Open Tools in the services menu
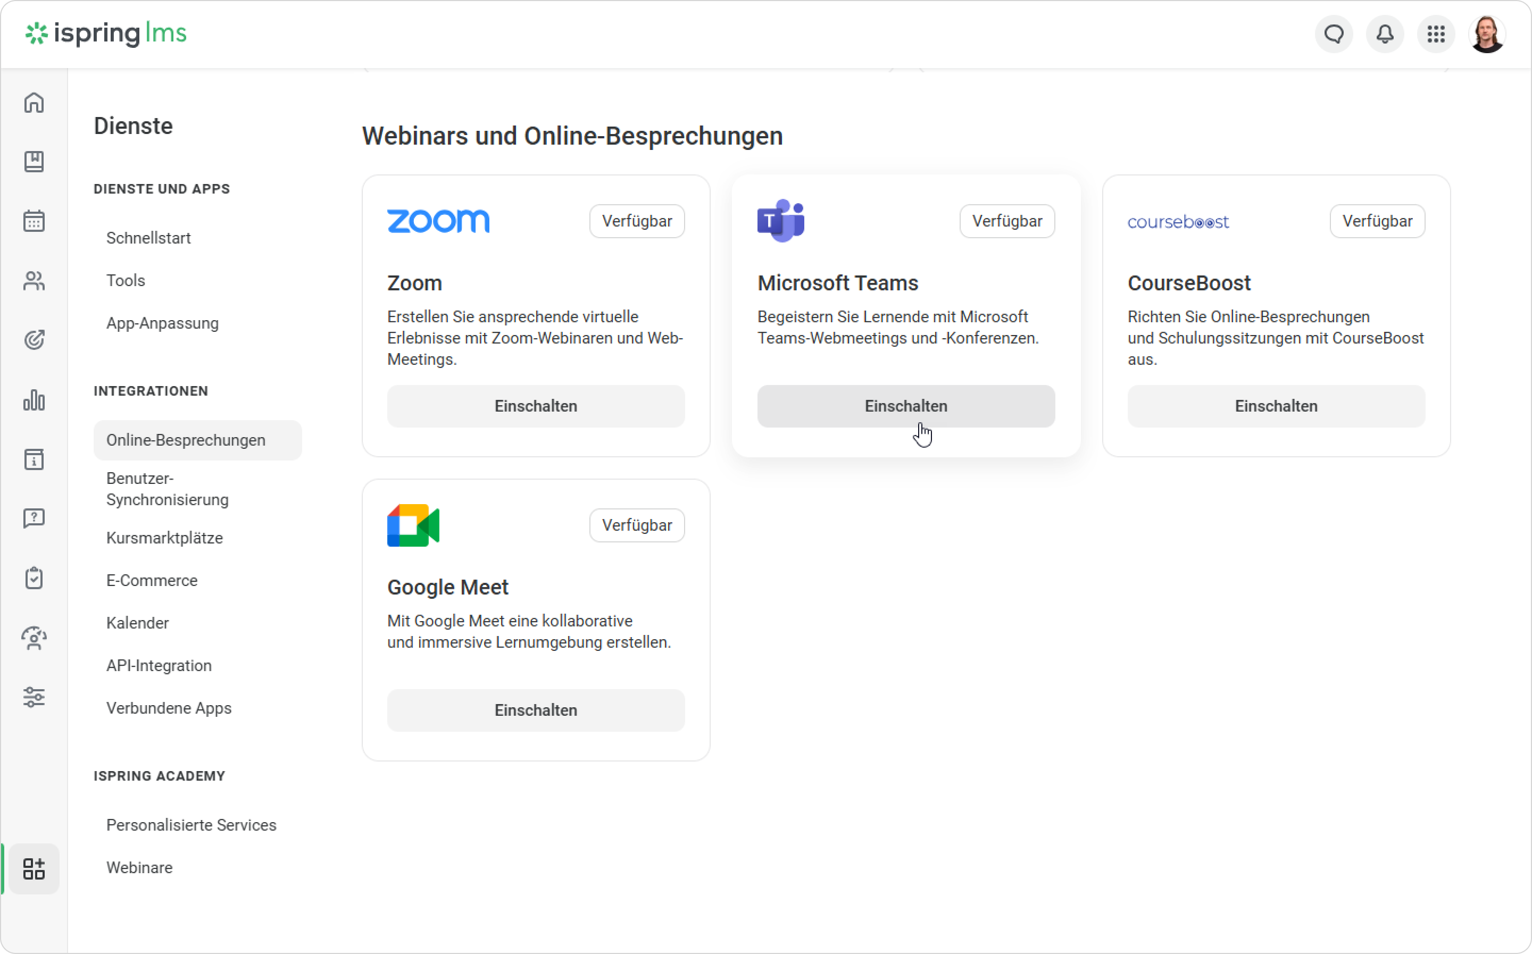 pyautogui.click(x=126, y=280)
